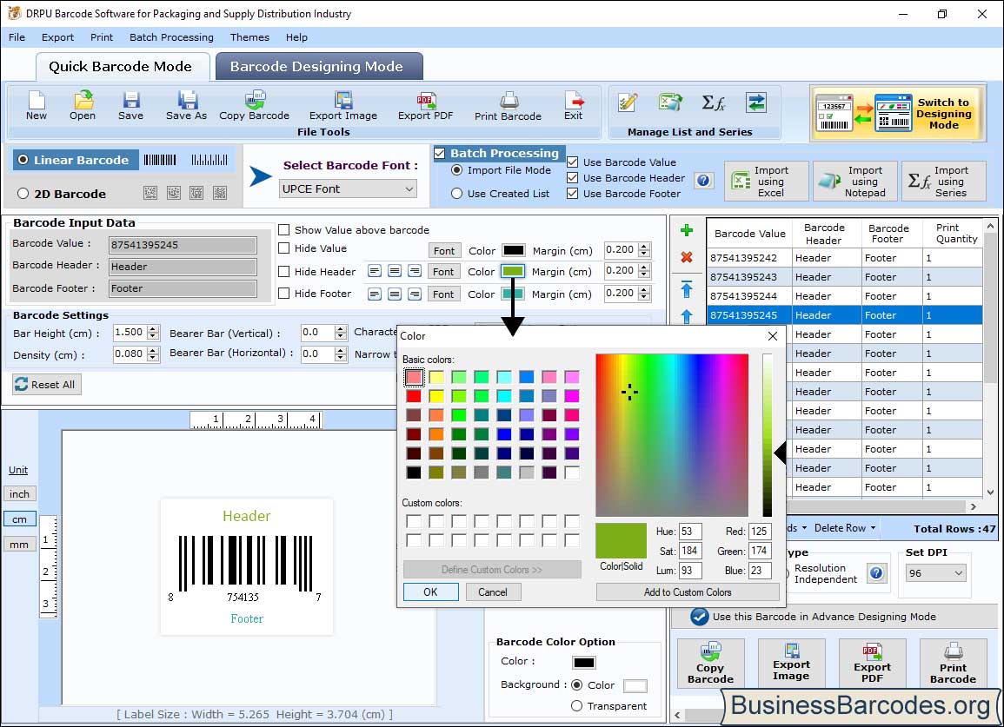1004x727 pixels.
Task: Switch to Quick Barcode Mode tab
Action: tap(122, 67)
